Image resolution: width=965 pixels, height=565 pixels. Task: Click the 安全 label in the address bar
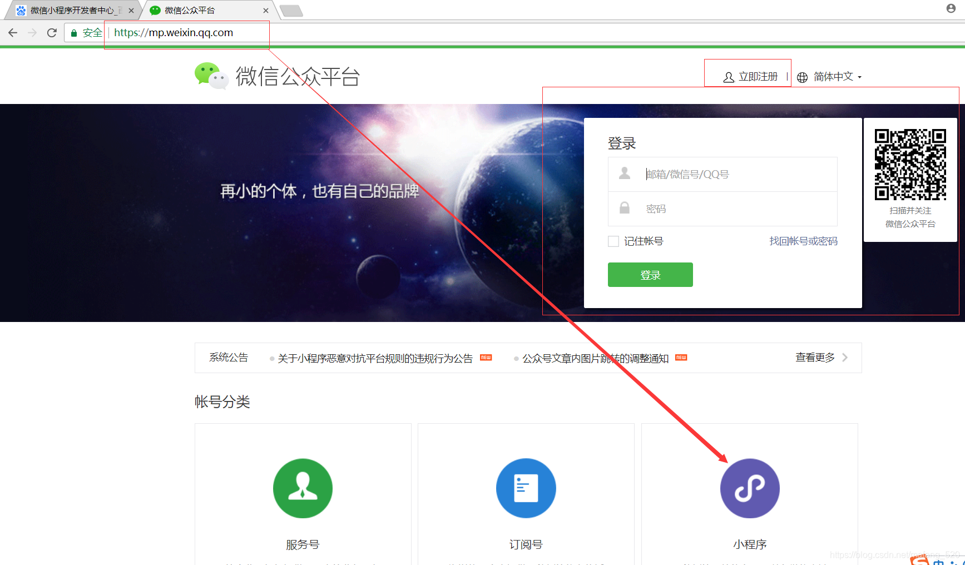tap(92, 33)
